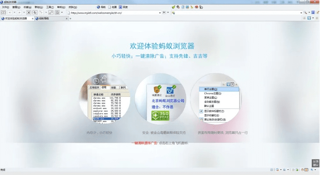Expand the dropdown beside the sparkle icon
This screenshot has height=175, width=320.
coord(46,13)
